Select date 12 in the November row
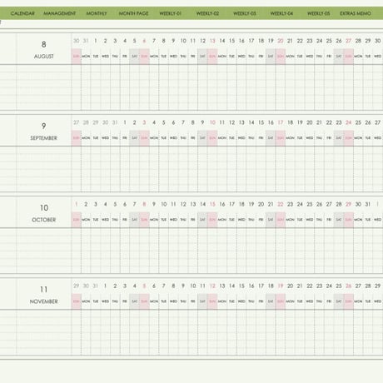This screenshot has width=383, height=383. [212, 286]
